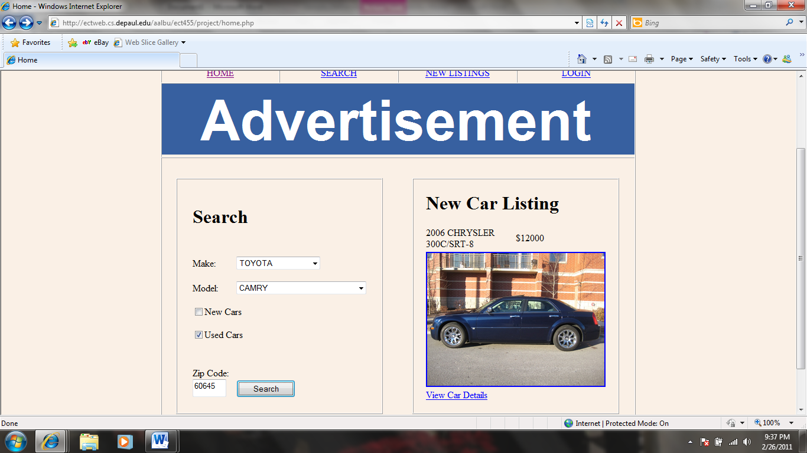Screen dimensions: 807x453
Task: Click the Refresh page icon
Action: click(x=604, y=23)
